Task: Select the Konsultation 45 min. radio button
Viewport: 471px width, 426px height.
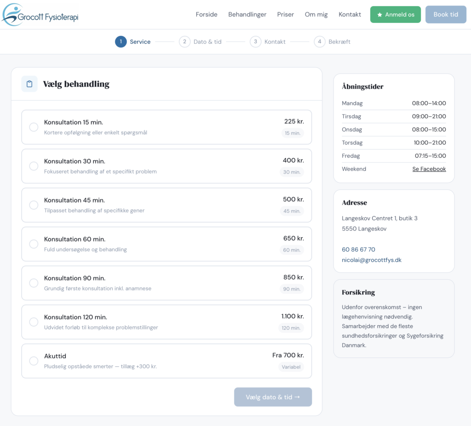Action: tap(34, 205)
